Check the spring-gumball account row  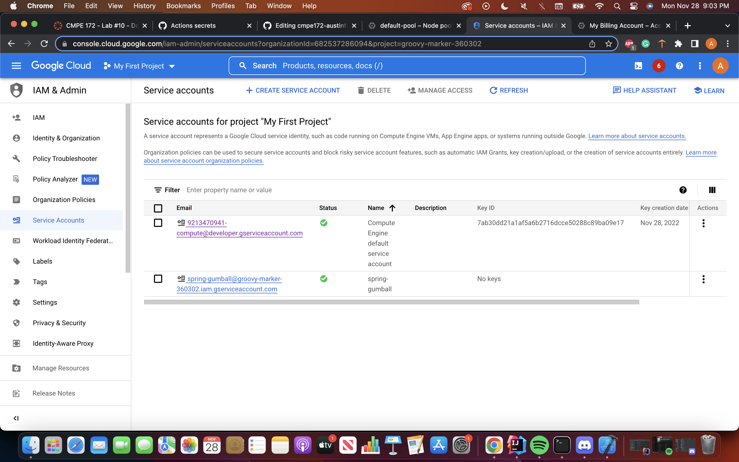pyautogui.click(x=158, y=279)
